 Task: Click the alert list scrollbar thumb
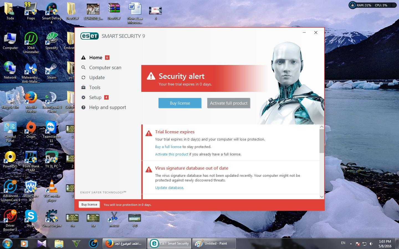coord(322,141)
